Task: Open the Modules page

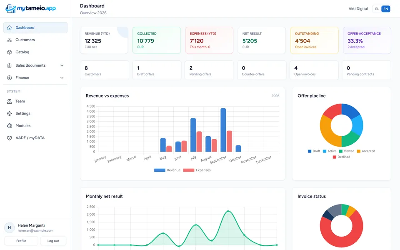Action: 35,126
